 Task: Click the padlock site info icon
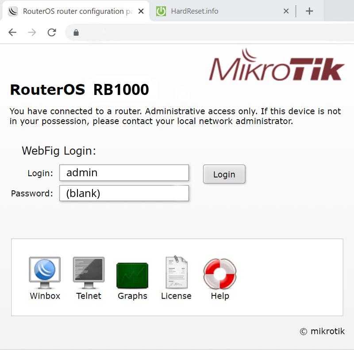tap(76, 33)
